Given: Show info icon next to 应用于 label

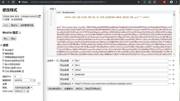Looking at the screenshot, I should tap(57, 61).
